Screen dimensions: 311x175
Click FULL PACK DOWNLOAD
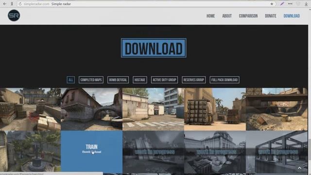point(225,80)
